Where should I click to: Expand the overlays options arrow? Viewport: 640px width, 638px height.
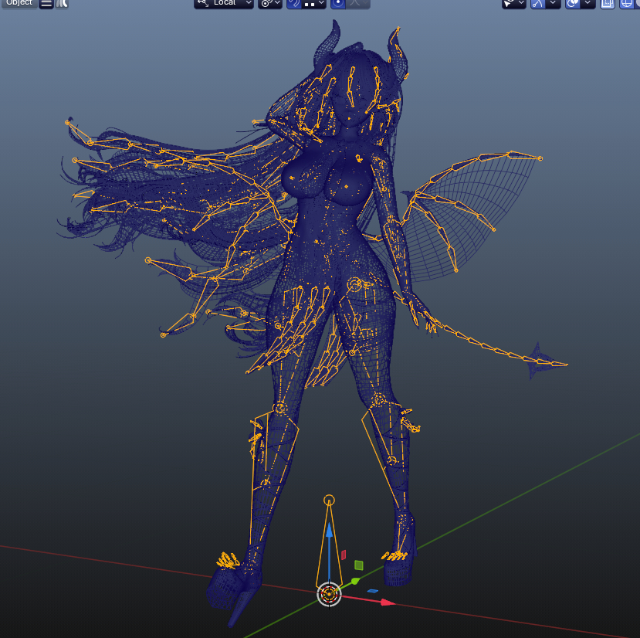pyautogui.click(x=588, y=3)
